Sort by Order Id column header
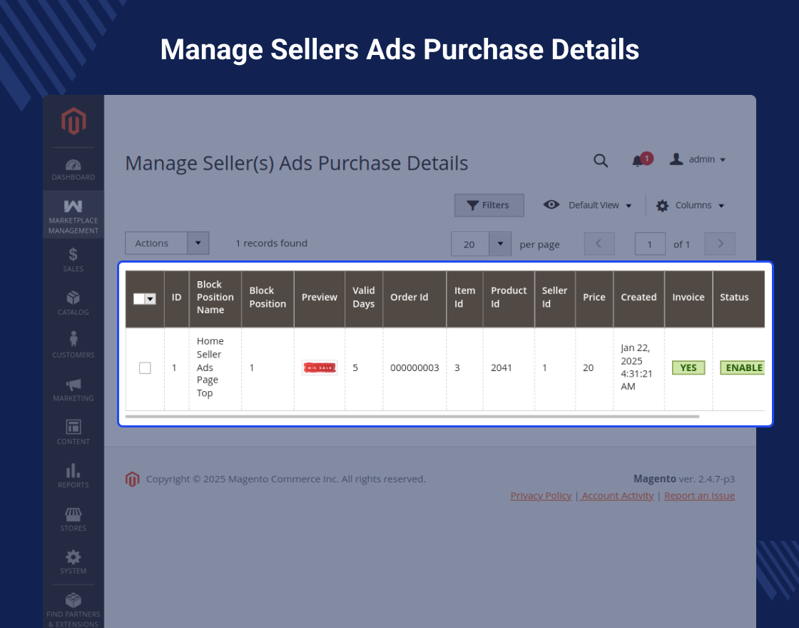The width and height of the screenshot is (799, 628). click(414, 299)
